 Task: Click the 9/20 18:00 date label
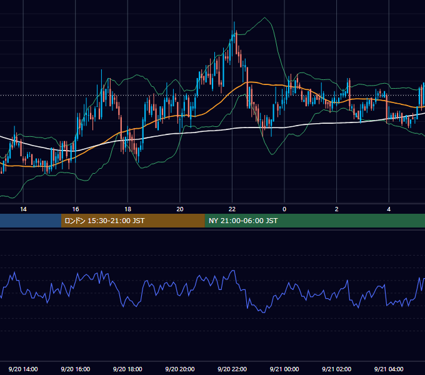[127, 369]
